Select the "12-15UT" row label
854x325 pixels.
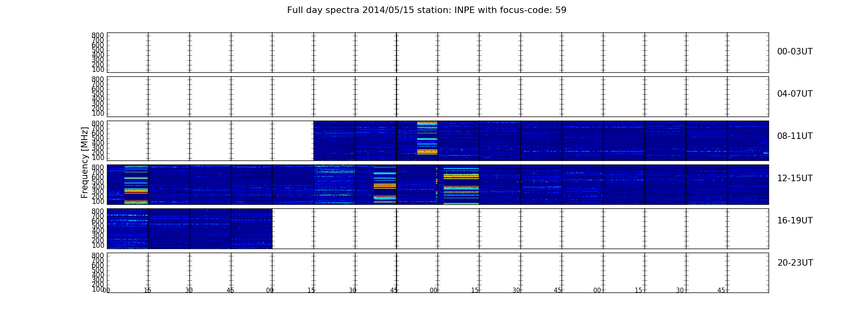795,178
